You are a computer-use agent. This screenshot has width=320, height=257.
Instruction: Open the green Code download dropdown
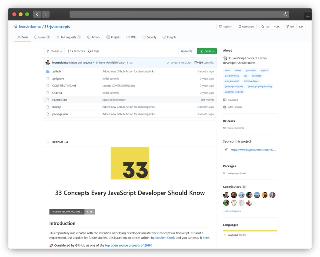coord(207,51)
